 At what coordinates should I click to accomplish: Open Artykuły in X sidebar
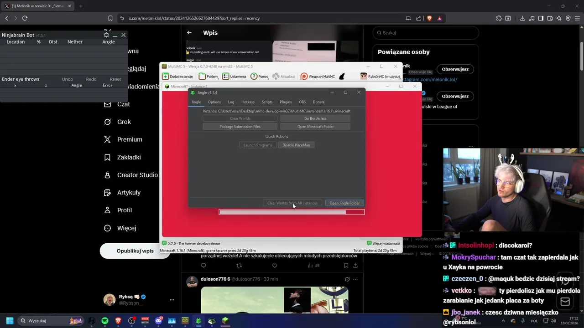pos(122,192)
